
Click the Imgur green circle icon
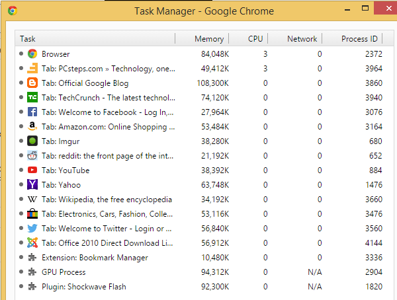(32, 141)
